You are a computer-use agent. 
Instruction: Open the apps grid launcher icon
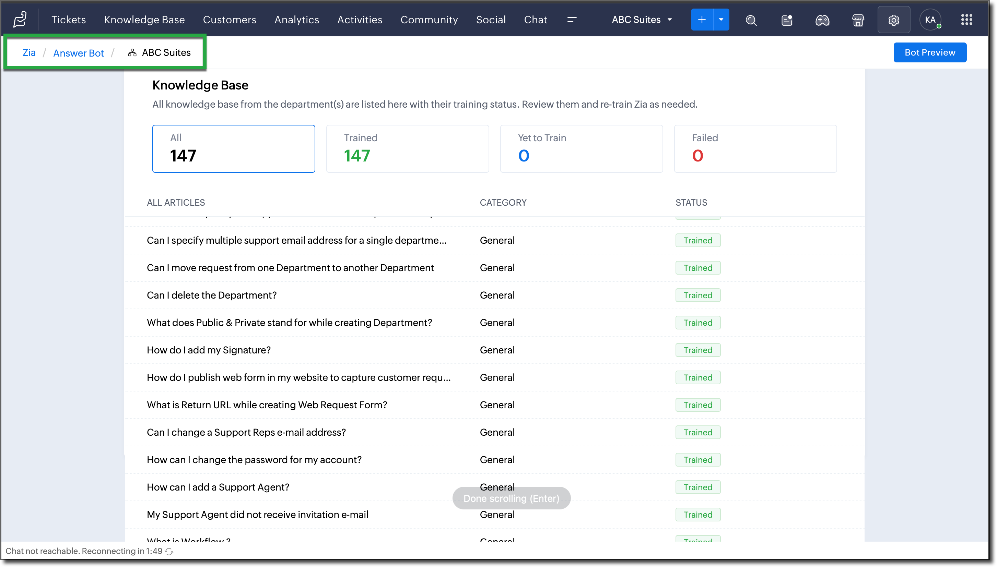966,20
